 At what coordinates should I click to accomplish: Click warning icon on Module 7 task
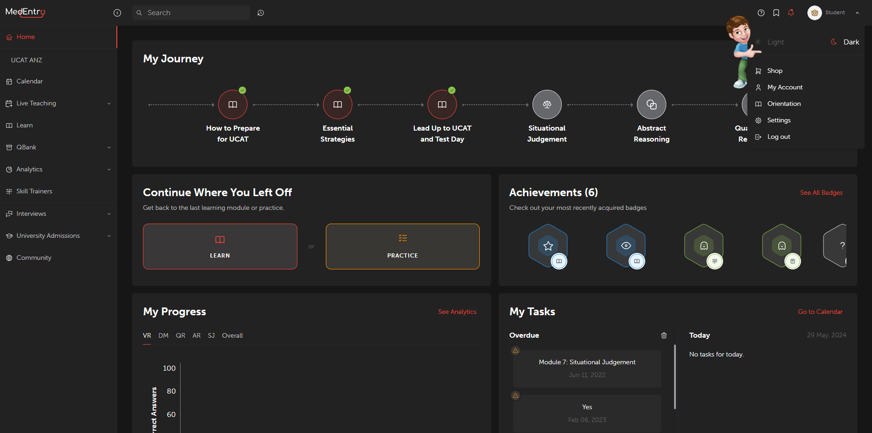(516, 351)
